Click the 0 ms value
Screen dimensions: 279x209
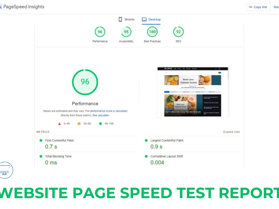pos(51,163)
